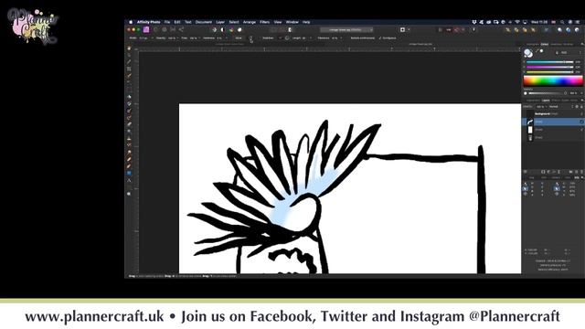Select the Selection Brush tool
The height and width of the screenshot is (329, 585).
coord(129,76)
